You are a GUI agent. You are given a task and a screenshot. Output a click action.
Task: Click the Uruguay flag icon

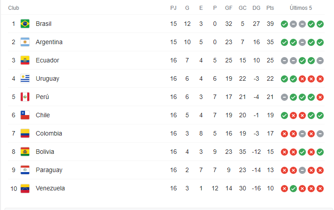[25, 78]
